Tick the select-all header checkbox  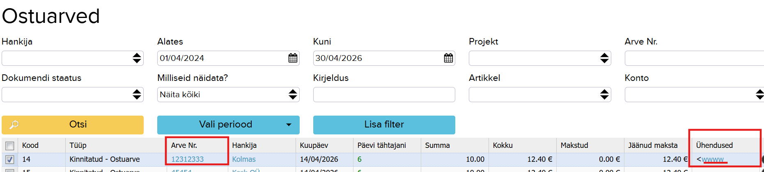pos(10,145)
